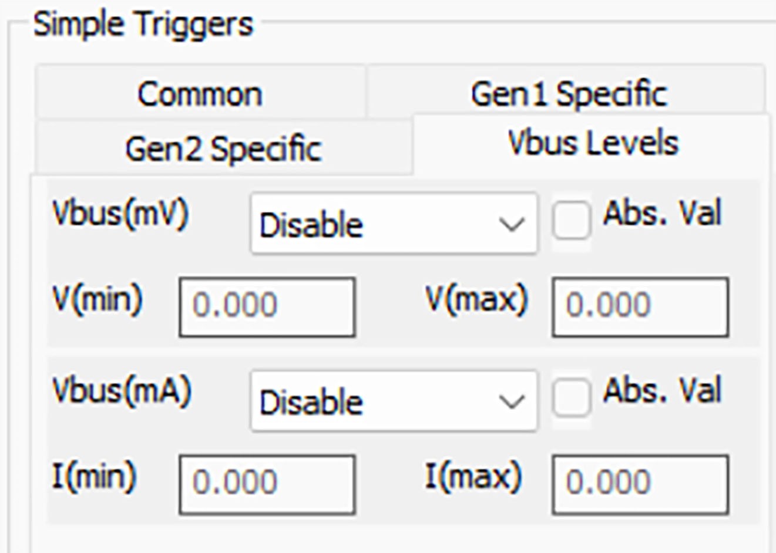Screen dimensions: 776x553
Task: Expand the Vbus(mA) dropdown chevron arrow
Action: pyautogui.click(x=511, y=402)
